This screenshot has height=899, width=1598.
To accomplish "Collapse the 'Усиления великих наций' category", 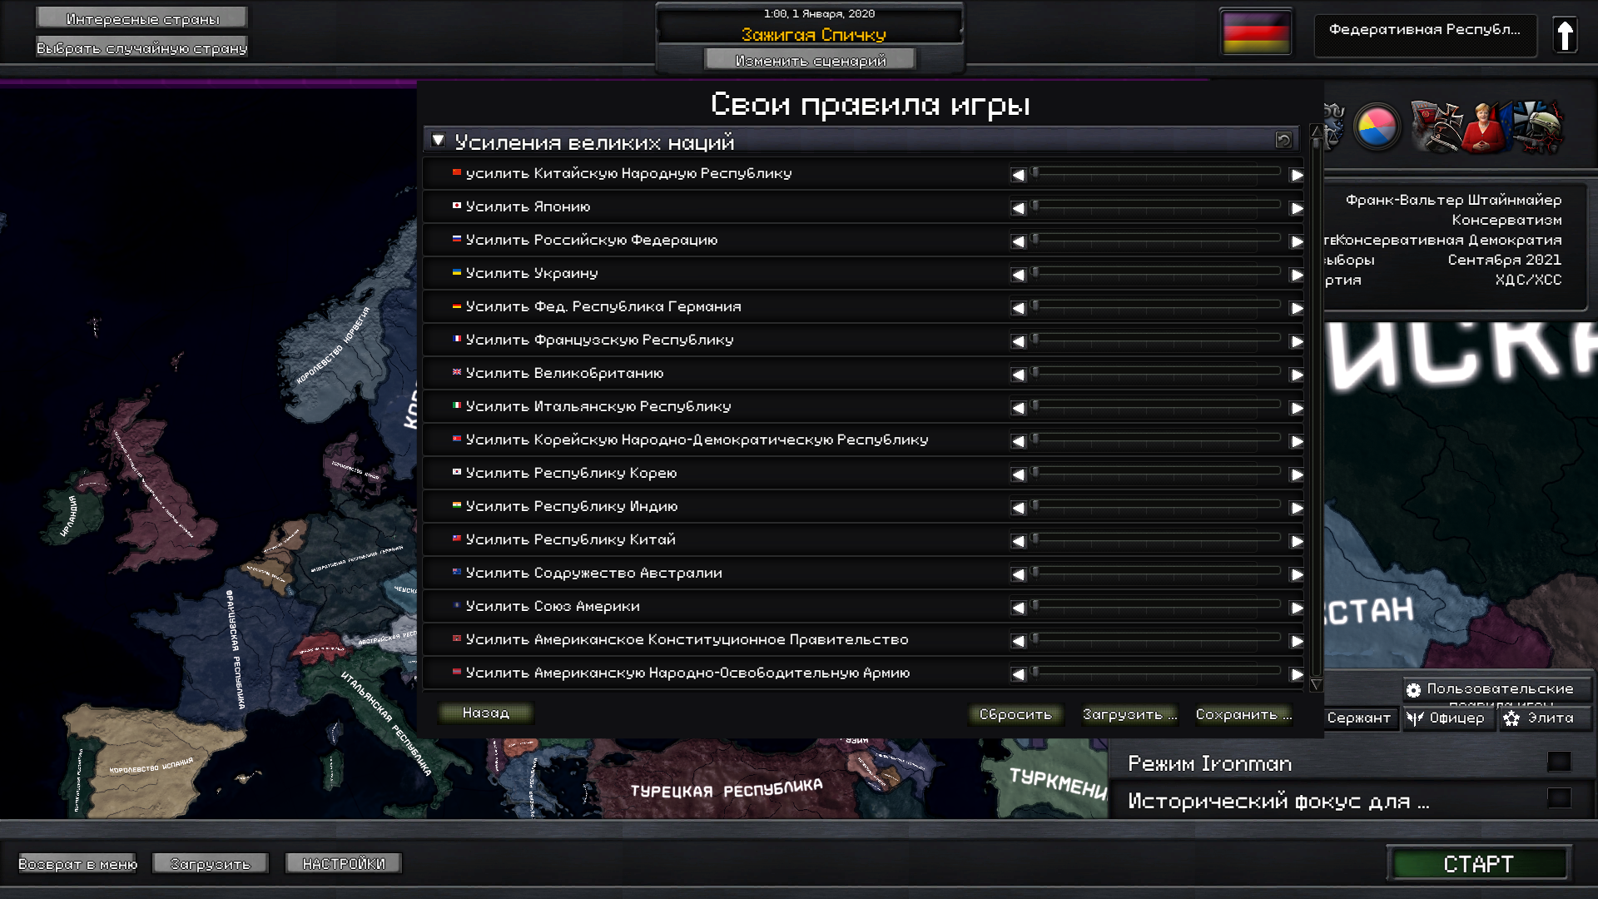I will 438,141.
